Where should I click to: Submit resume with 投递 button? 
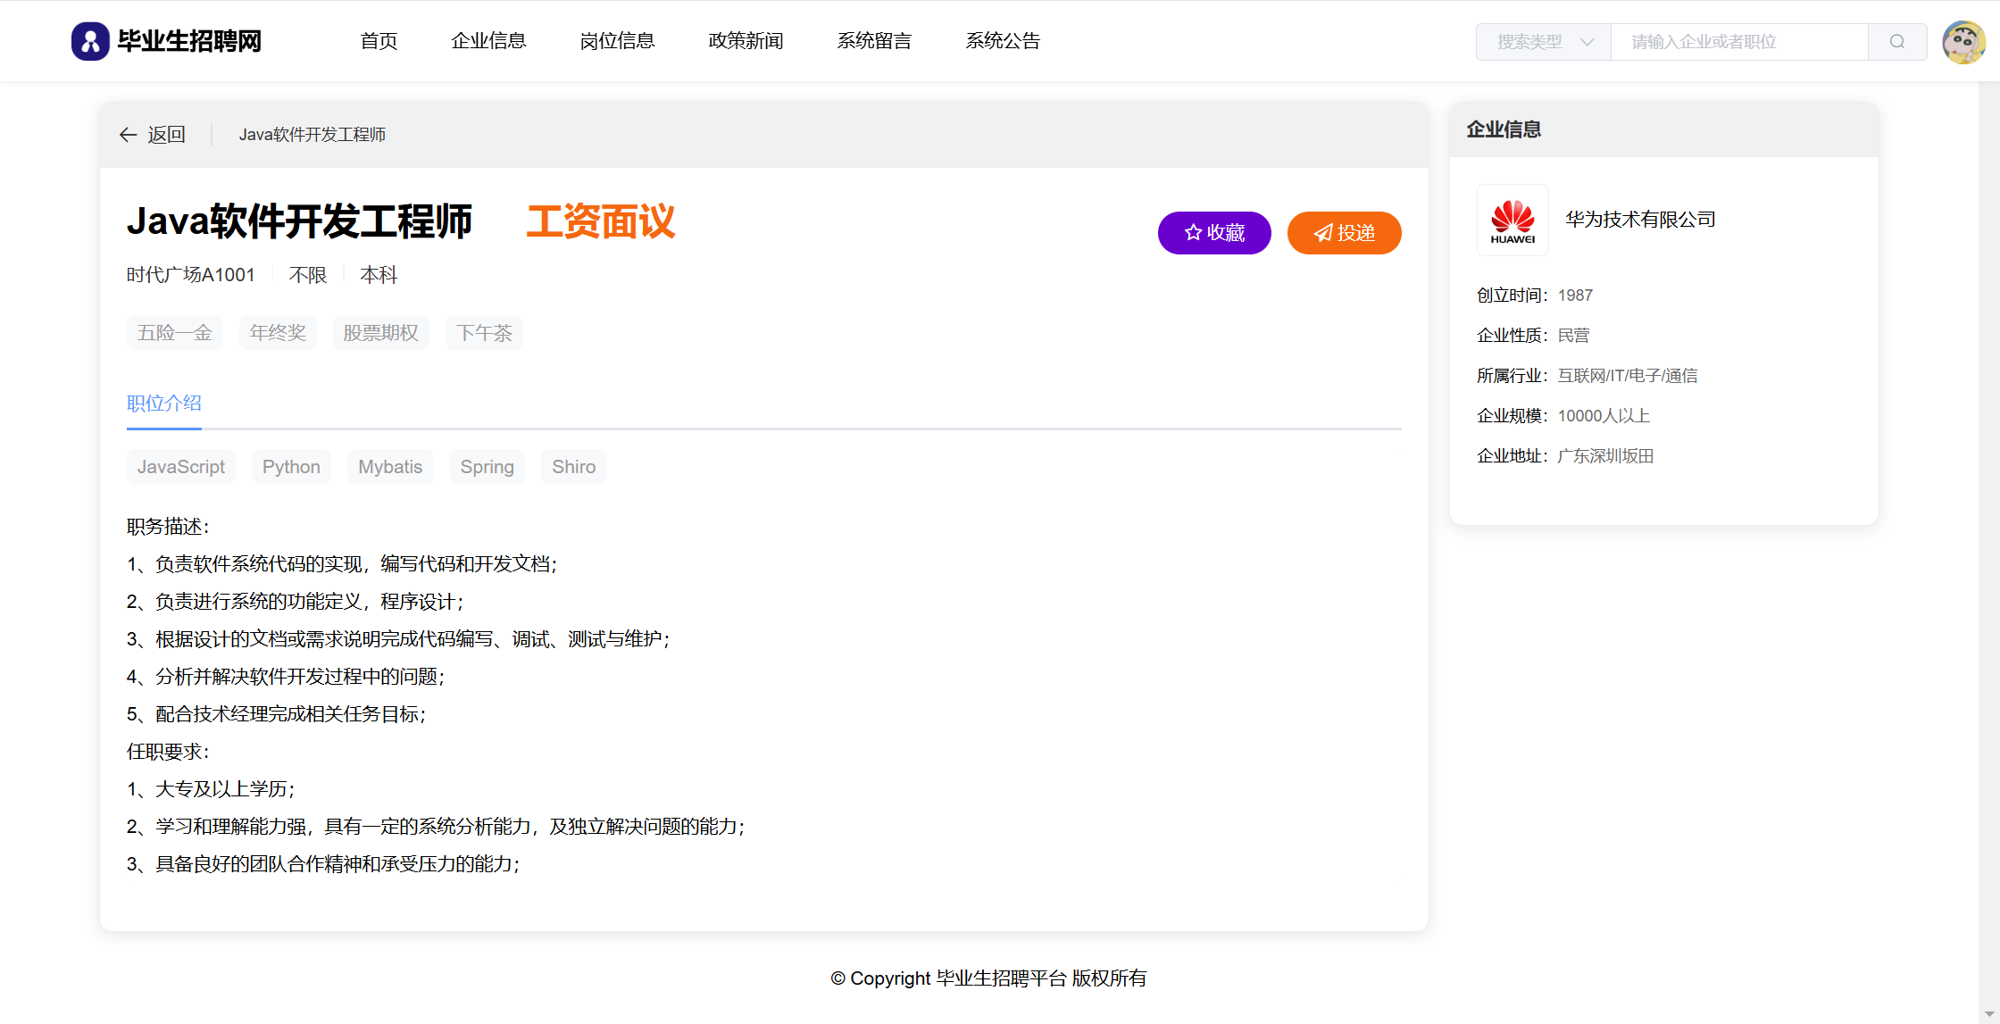coord(1344,233)
